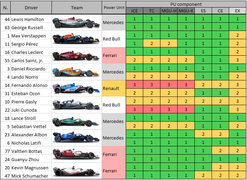
Task: Select the Red Bull car image beside Verstappen
Action: tap(77, 40)
